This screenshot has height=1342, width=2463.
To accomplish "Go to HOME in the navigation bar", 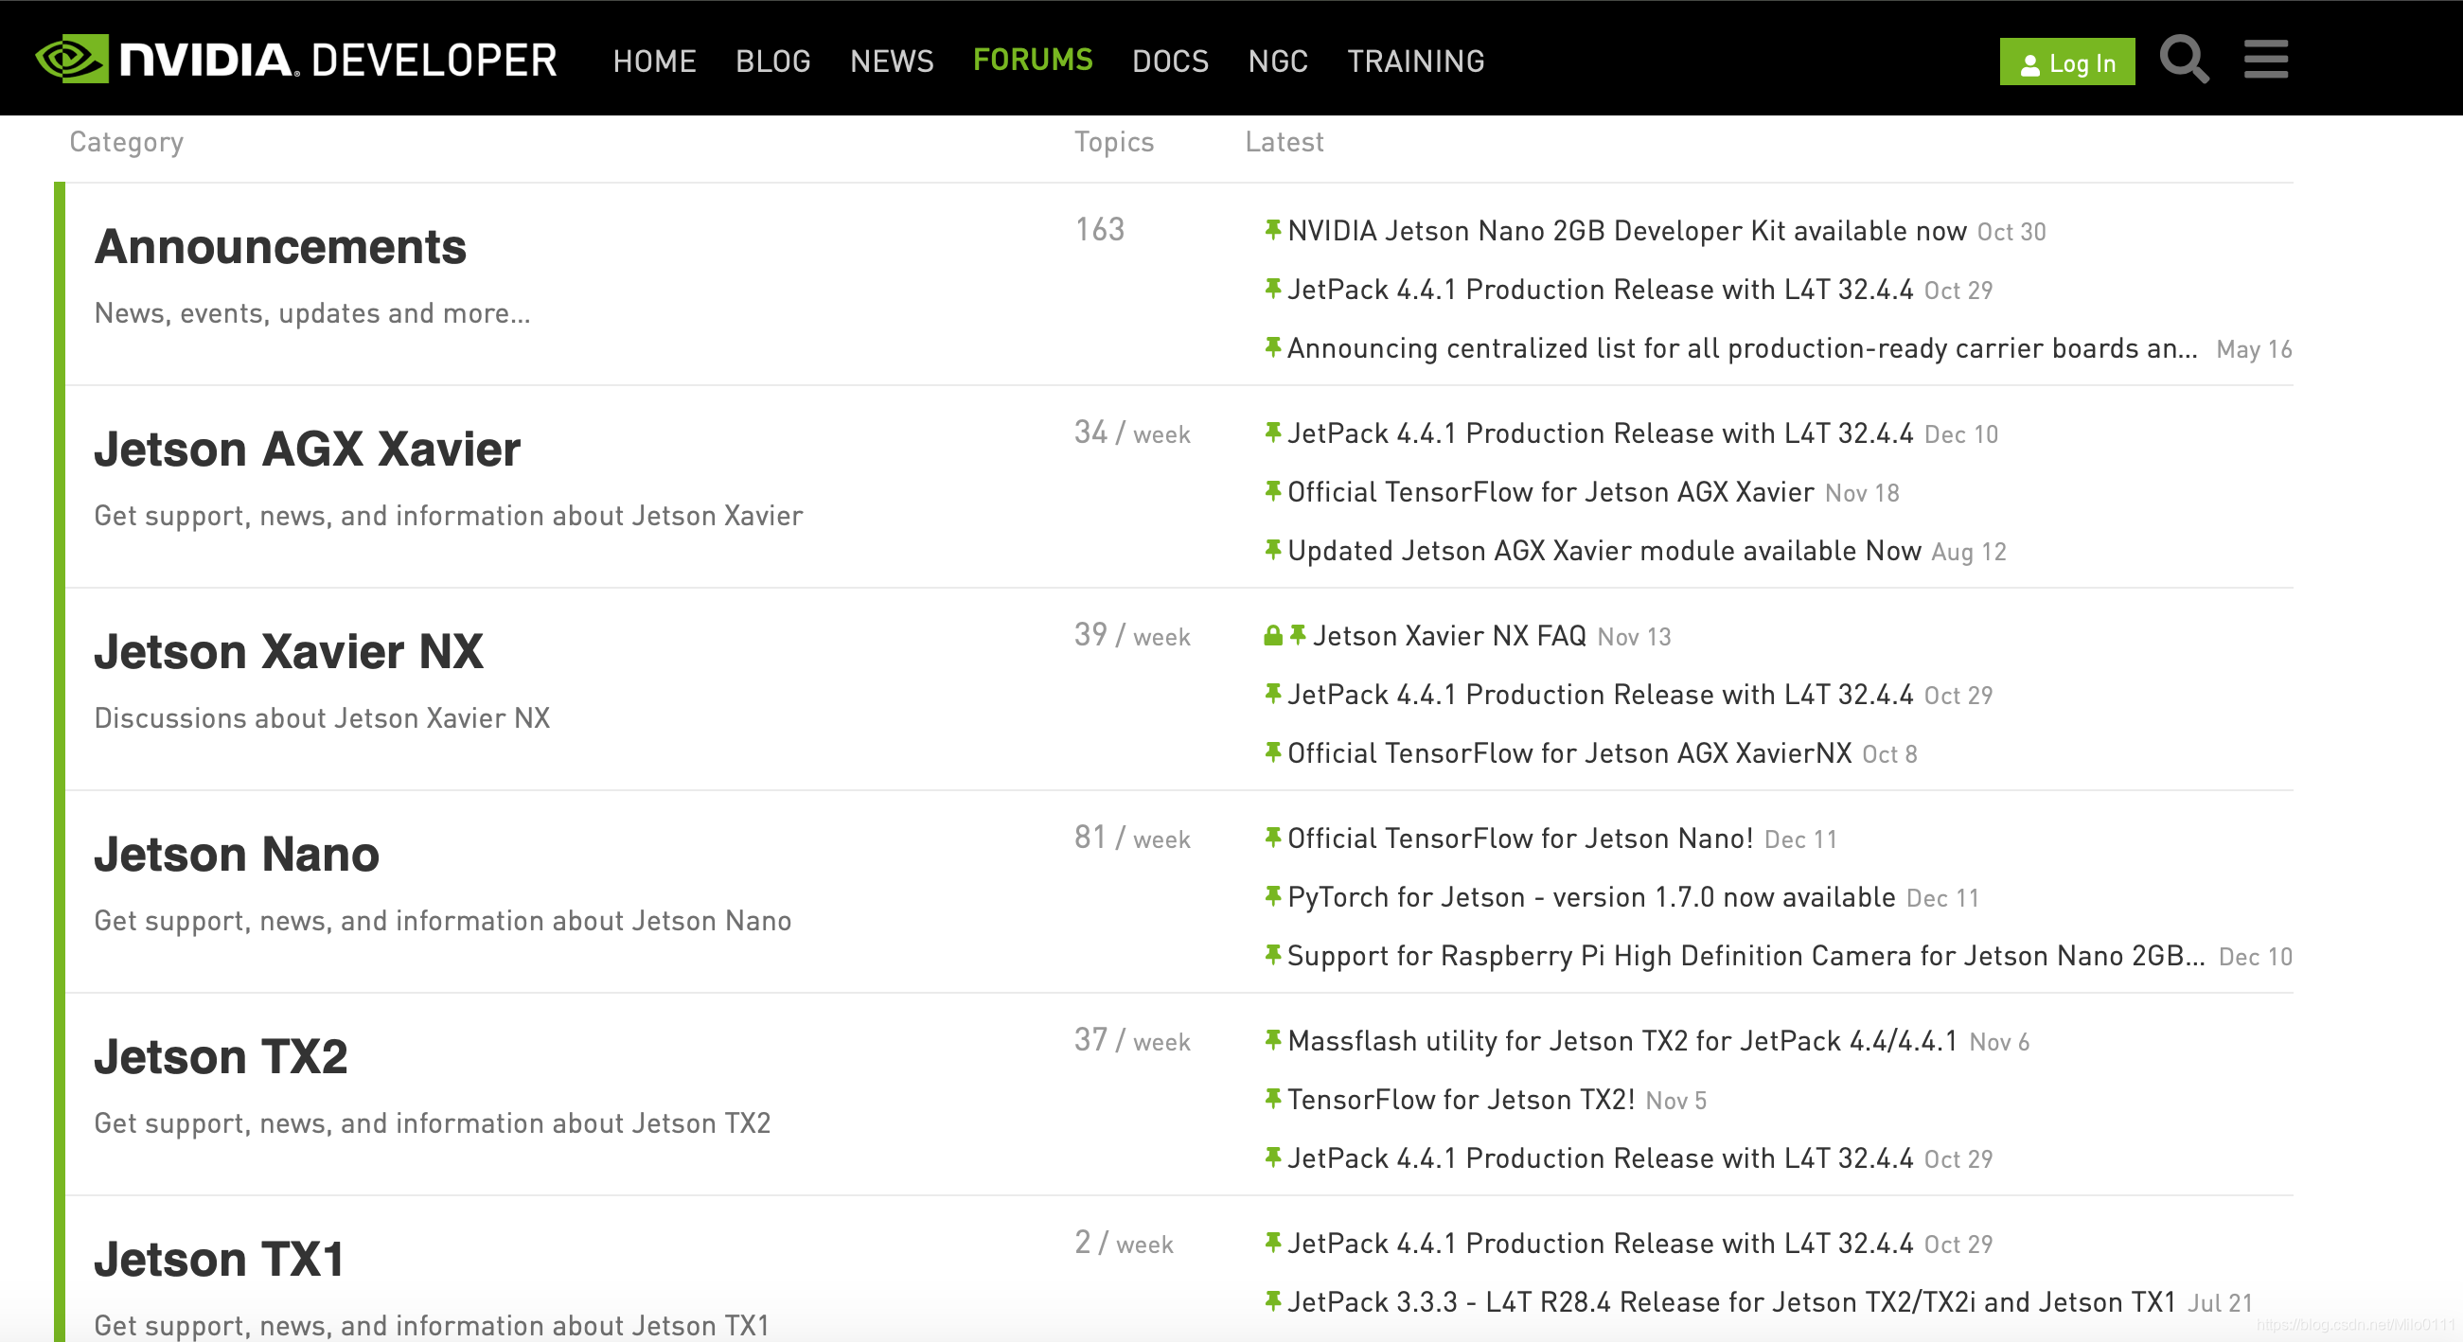I will point(655,62).
